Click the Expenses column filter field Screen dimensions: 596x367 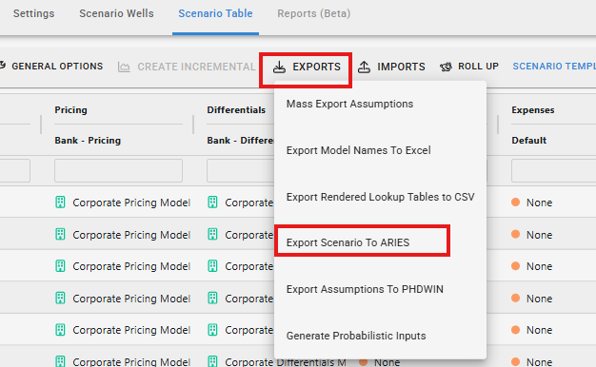point(553,171)
